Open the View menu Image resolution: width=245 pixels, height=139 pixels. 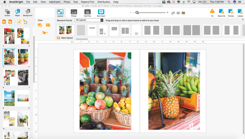[x=43, y=2]
